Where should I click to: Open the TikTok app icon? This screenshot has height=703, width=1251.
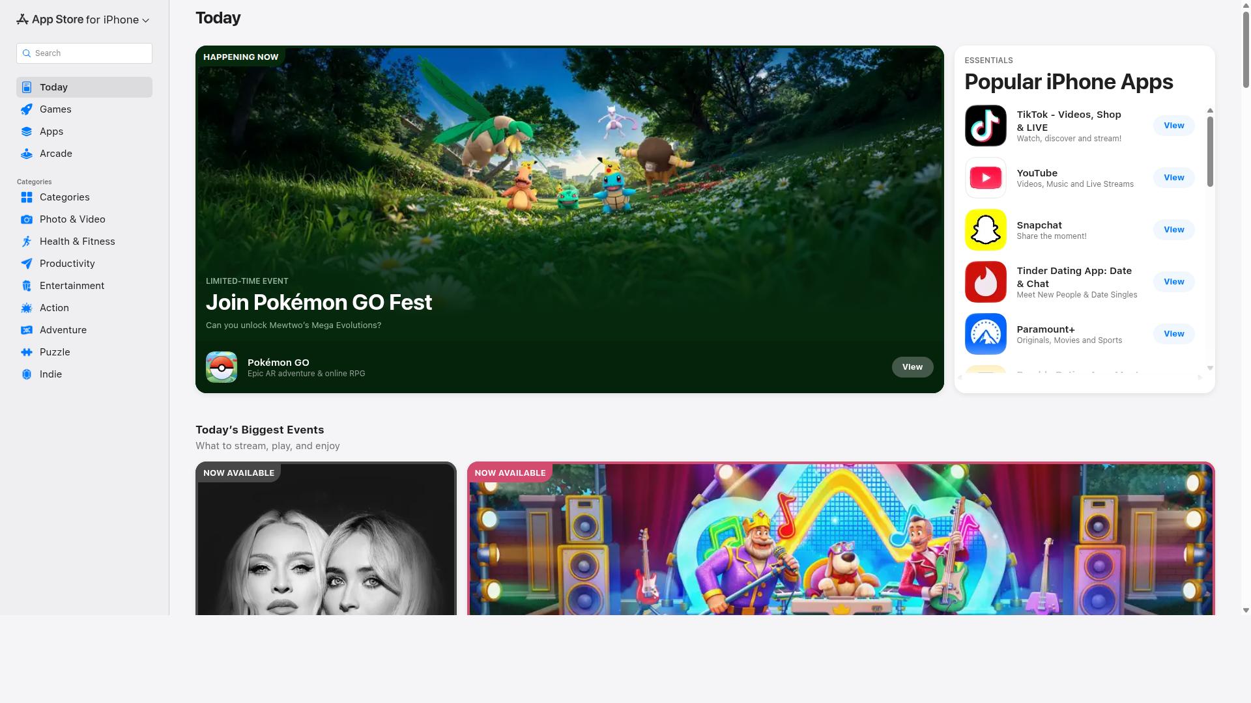coord(985,126)
